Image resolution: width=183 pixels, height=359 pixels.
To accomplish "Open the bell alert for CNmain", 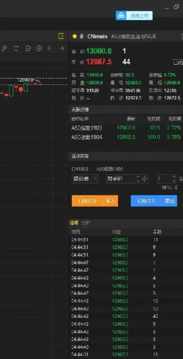I will pos(81,36).
